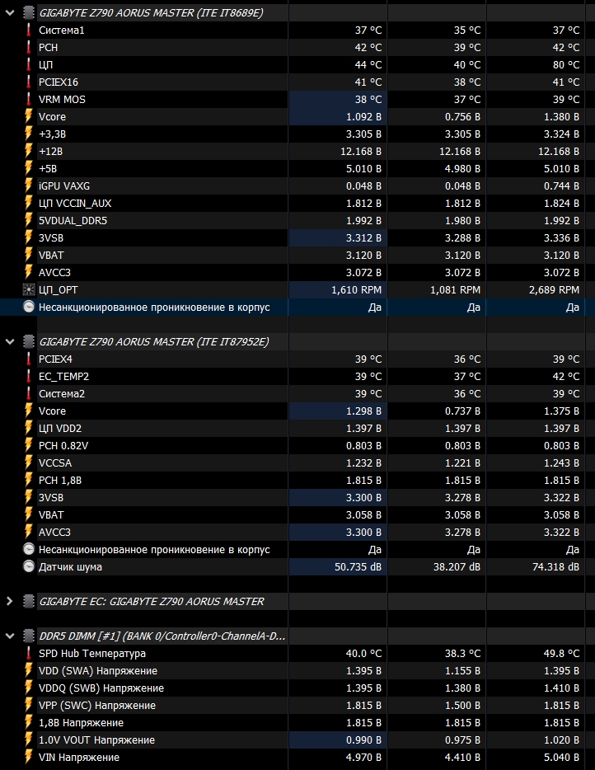Screen dimensions: 595x770
Task: Expand the GIGABYTE EC sensor group
Action: 10,601
